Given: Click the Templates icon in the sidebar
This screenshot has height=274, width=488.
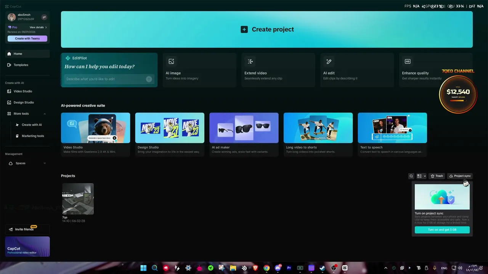Looking at the screenshot, I should coord(9,65).
